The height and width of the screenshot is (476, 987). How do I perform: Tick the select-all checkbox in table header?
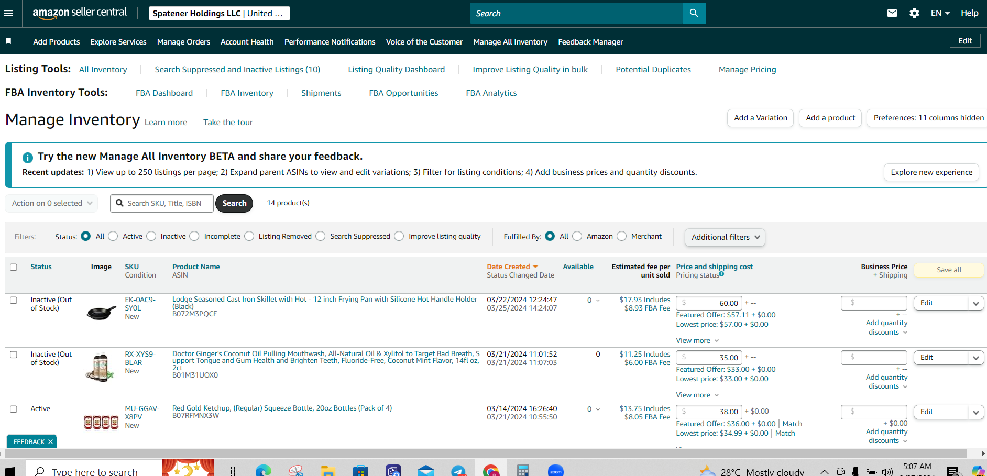tap(14, 267)
